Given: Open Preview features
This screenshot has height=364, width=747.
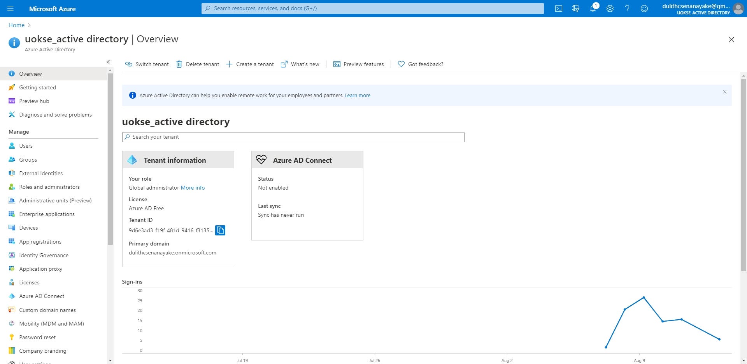Looking at the screenshot, I should click(358, 64).
